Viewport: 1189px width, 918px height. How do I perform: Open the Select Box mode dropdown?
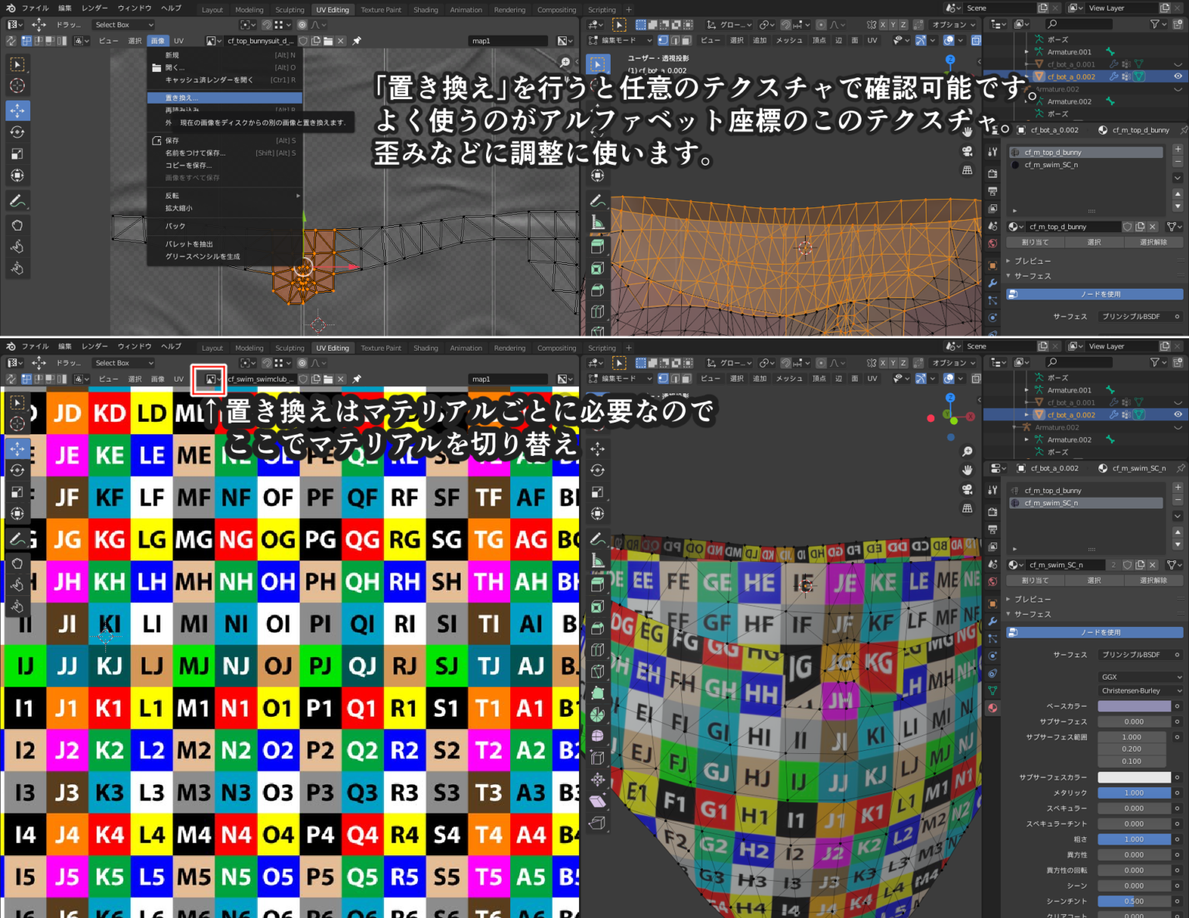(x=123, y=24)
